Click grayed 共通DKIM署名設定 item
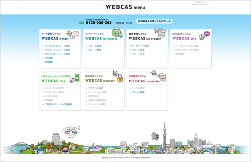Image resolution: width=251 pixels, height=162 pixels. 97,100
